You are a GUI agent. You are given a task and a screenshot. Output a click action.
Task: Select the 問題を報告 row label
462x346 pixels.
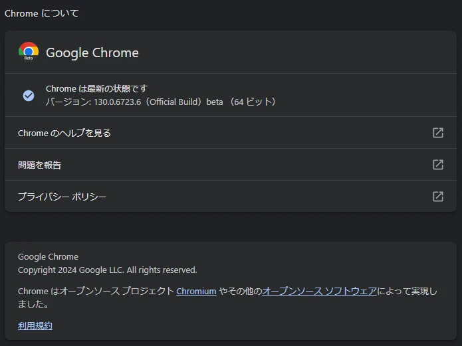(x=40, y=165)
